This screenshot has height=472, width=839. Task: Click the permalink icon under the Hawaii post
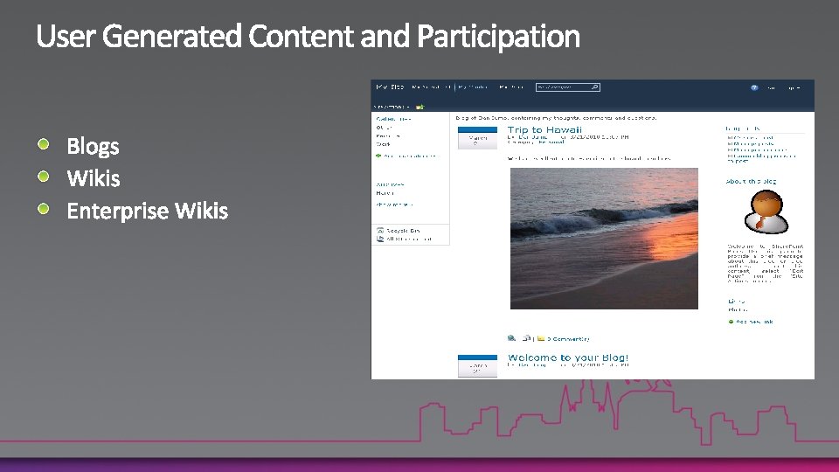[511, 338]
